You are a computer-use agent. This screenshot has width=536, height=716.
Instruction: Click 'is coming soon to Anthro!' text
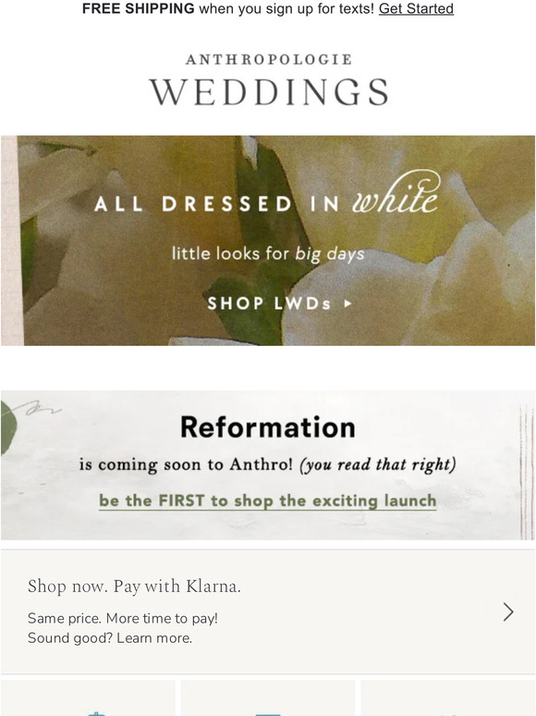[x=186, y=464]
